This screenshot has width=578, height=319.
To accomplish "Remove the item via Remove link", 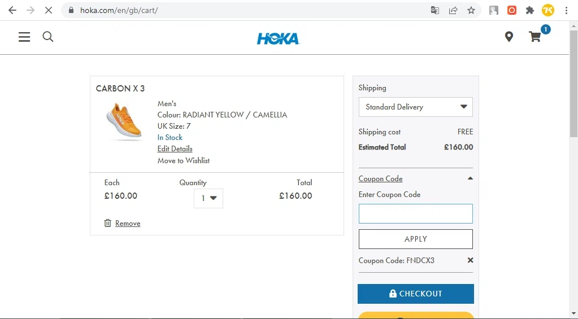I will (x=128, y=223).
